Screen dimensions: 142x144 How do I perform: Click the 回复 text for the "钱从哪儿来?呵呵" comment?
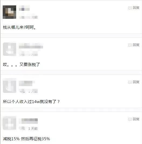tap(136, 8)
